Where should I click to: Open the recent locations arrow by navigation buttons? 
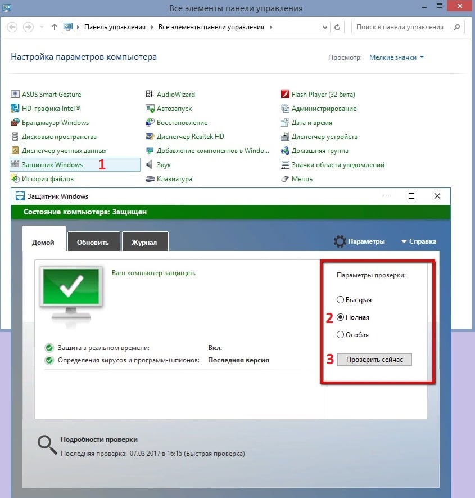coord(42,28)
